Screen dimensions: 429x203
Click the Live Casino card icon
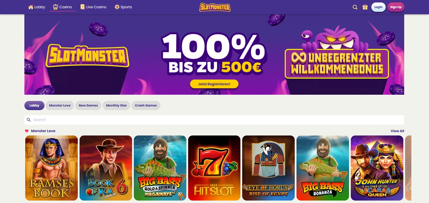pyautogui.click(x=82, y=7)
